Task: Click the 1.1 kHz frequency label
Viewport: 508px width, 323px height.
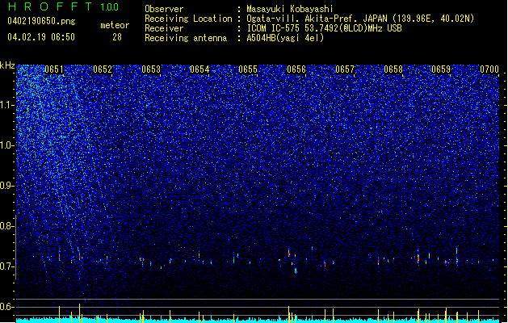Action: (x=7, y=105)
